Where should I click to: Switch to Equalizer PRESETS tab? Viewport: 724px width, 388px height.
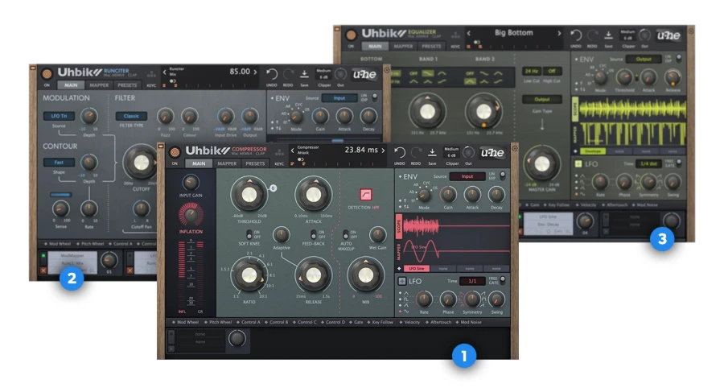[x=431, y=46]
